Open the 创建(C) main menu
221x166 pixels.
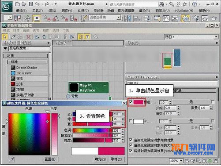click(x=83, y=11)
